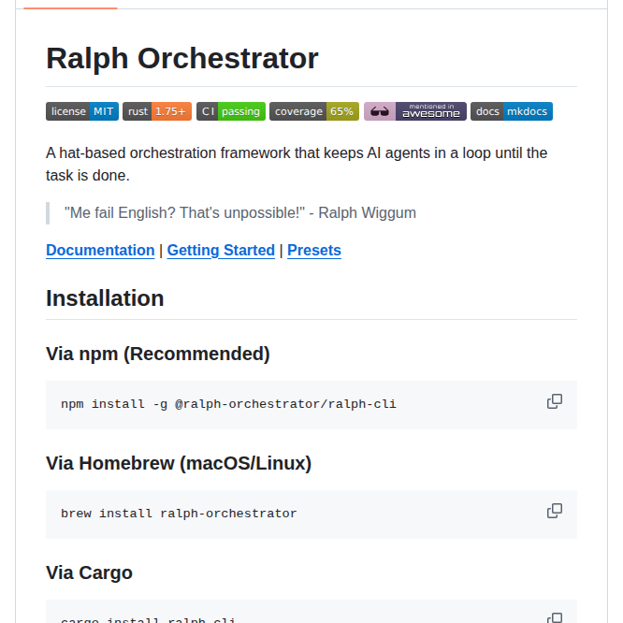Click the Installation heading

pyautogui.click(x=105, y=298)
